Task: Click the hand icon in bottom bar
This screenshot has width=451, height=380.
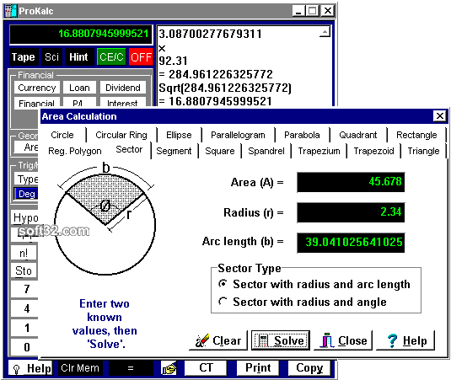Action: (x=169, y=368)
